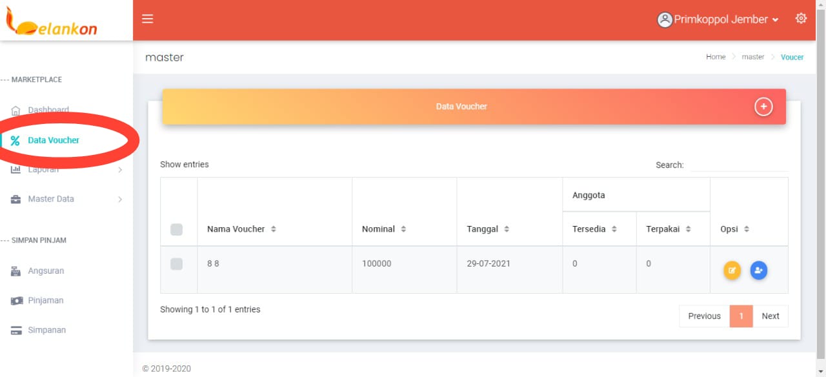Click the Home breadcrumb link
Image resolution: width=826 pixels, height=377 pixels.
pyautogui.click(x=716, y=57)
